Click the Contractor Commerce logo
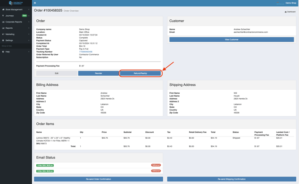 (16, 3)
